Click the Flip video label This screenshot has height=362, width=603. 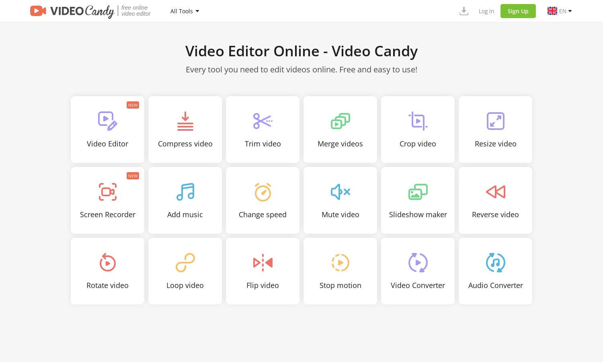[x=263, y=286]
